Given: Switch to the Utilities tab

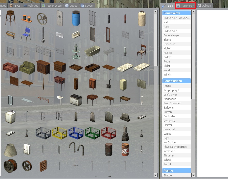Looking at the screenshot, I should click(x=204, y=6).
